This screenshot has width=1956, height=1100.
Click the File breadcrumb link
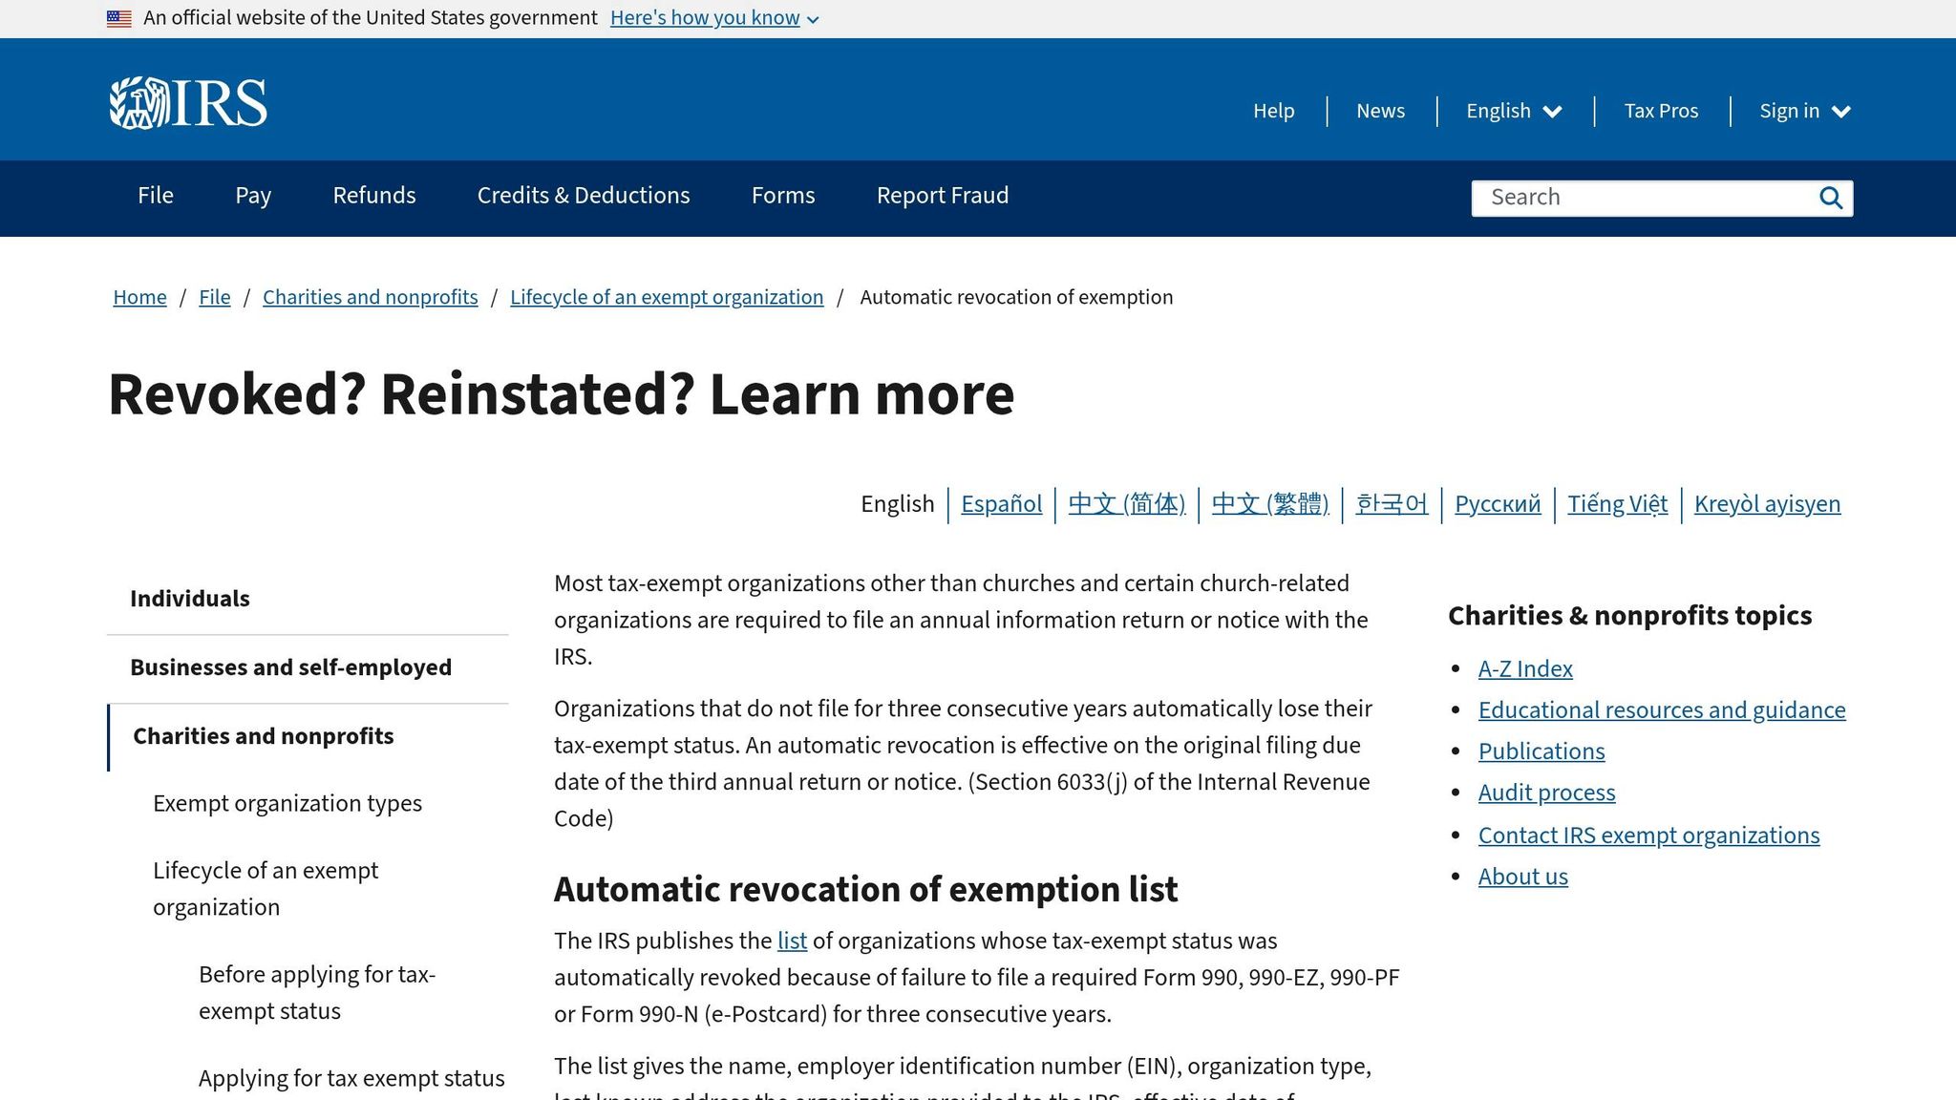(x=215, y=297)
